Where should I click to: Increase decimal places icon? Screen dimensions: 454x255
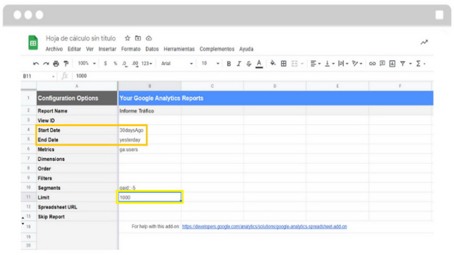click(x=135, y=63)
